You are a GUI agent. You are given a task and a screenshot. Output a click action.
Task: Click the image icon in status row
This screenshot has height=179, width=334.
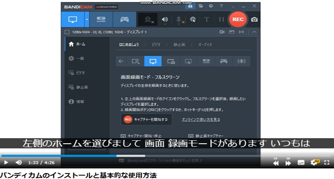(231, 32)
